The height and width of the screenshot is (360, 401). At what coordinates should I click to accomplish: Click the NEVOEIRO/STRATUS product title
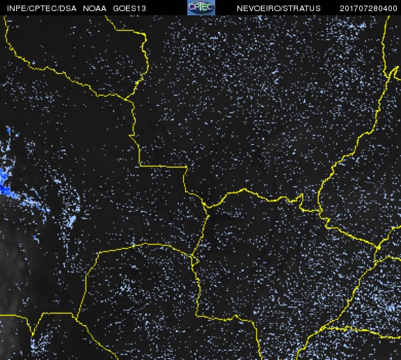[278, 8]
